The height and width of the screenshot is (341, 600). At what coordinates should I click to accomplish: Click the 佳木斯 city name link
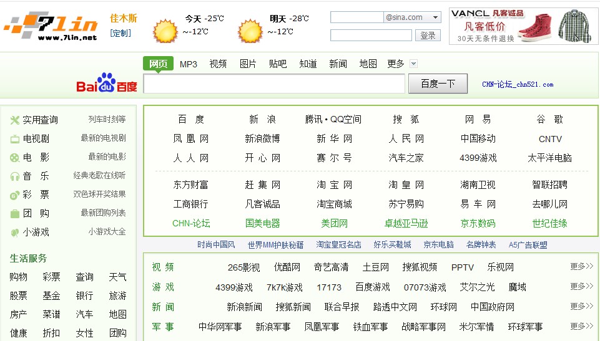click(123, 18)
